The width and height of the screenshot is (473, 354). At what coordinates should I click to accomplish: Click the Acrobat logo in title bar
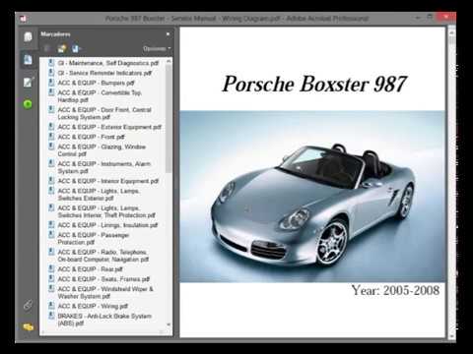pos(24,19)
